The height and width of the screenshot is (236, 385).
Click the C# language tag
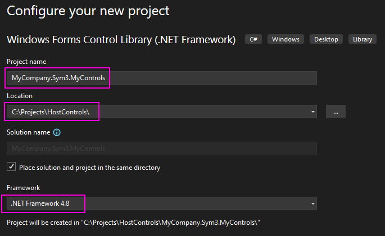pyautogui.click(x=253, y=39)
